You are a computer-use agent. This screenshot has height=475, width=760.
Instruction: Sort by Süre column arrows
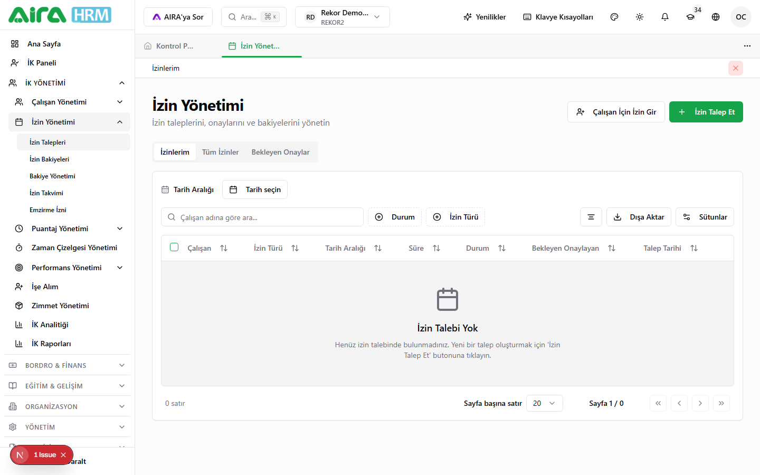(436, 248)
